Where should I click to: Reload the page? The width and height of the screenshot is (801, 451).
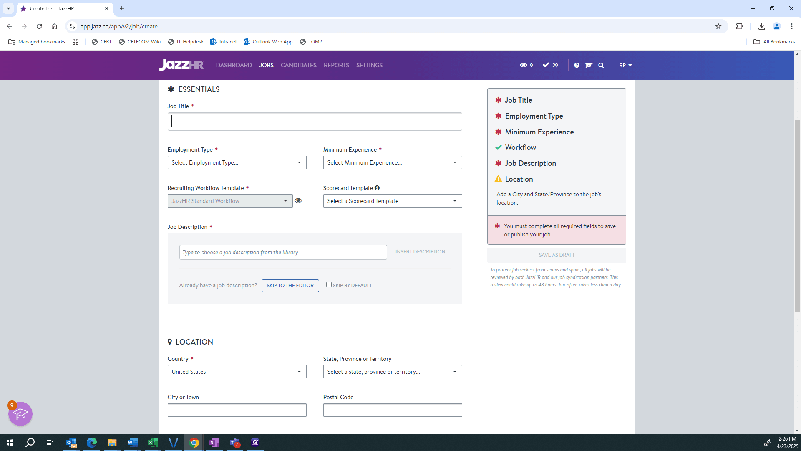[x=39, y=26]
